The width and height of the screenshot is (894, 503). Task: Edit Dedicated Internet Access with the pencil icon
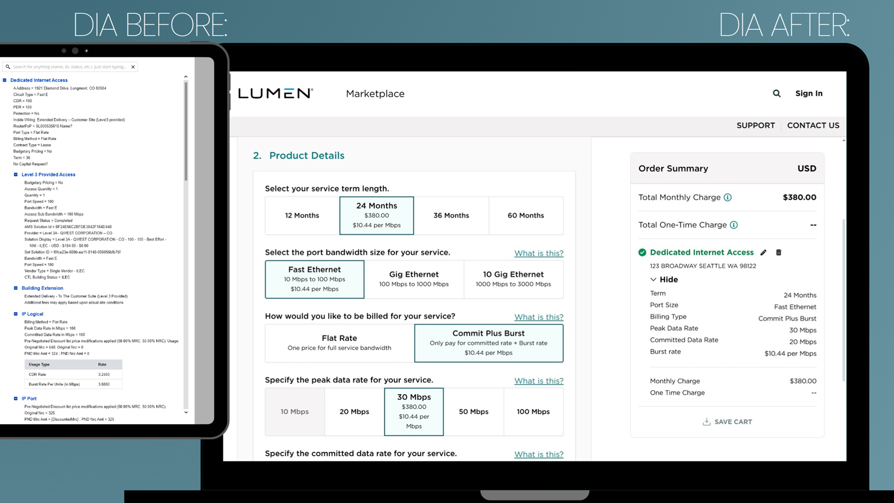click(763, 253)
